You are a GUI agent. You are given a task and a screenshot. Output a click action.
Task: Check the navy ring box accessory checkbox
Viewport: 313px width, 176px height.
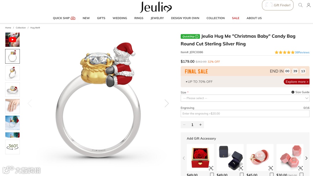click(x=242, y=175)
